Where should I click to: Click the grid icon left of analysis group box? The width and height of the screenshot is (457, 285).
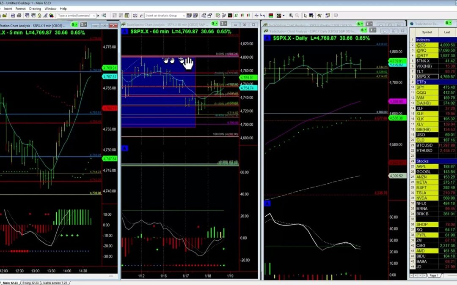click(x=127, y=16)
